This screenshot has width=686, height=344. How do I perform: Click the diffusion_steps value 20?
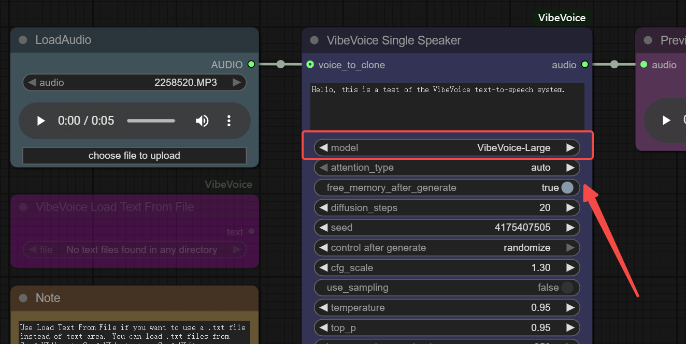[545, 208]
